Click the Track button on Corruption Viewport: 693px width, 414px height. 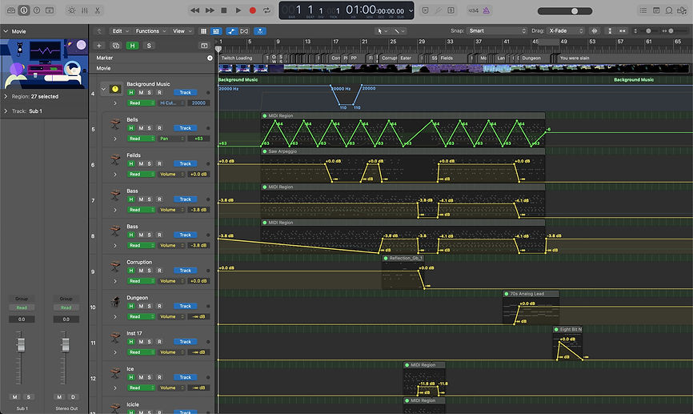tap(185, 271)
